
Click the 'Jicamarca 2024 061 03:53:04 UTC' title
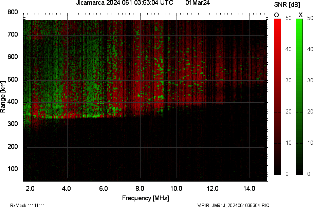click(x=125, y=3)
